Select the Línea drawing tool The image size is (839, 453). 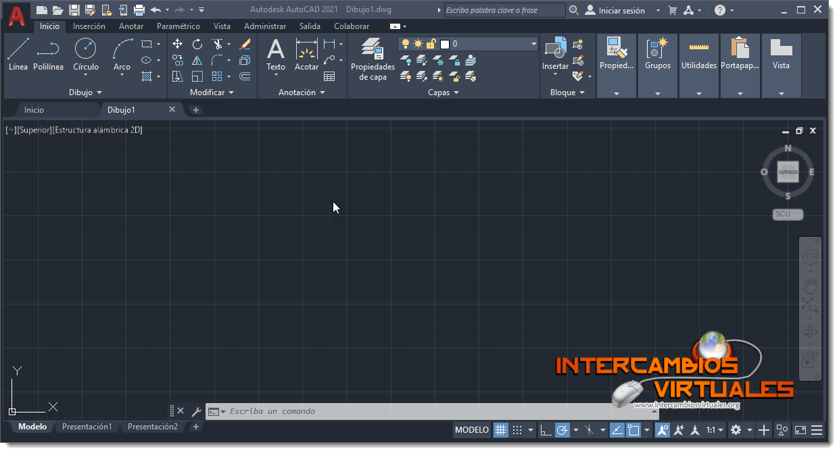tap(18, 54)
